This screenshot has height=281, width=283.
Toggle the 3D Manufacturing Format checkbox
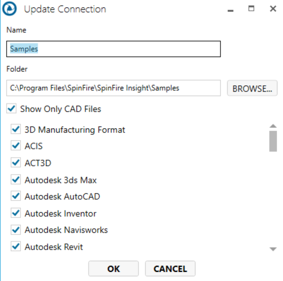(x=16, y=130)
